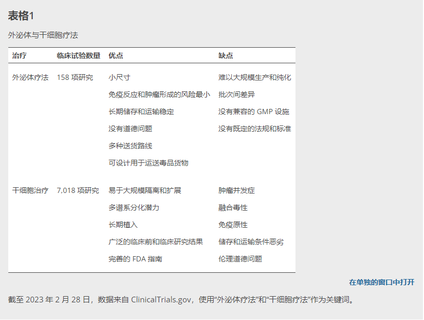Screen dimensions: 424x320
Task: Select the '临床试验数量' column header
Action: pyautogui.click(x=78, y=55)
